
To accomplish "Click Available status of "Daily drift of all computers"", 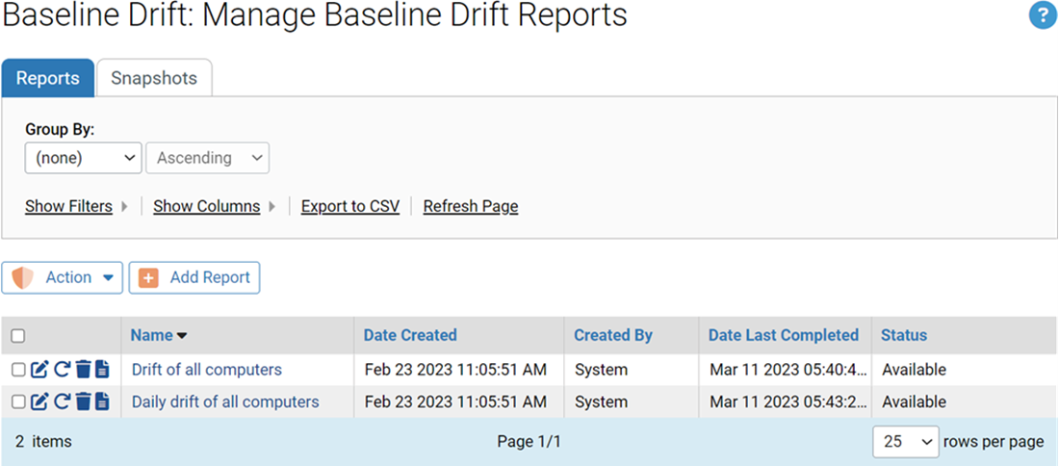I will [x=914, y=401].
